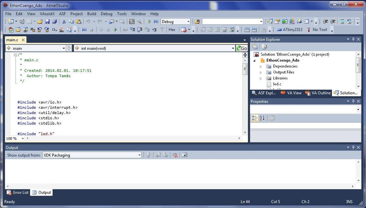Click the Find in Files magnifier icon

pos(139,22)
